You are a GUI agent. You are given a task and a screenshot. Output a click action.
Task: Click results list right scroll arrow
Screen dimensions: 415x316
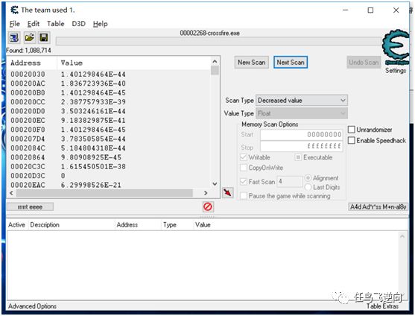(x=206, y=193)
